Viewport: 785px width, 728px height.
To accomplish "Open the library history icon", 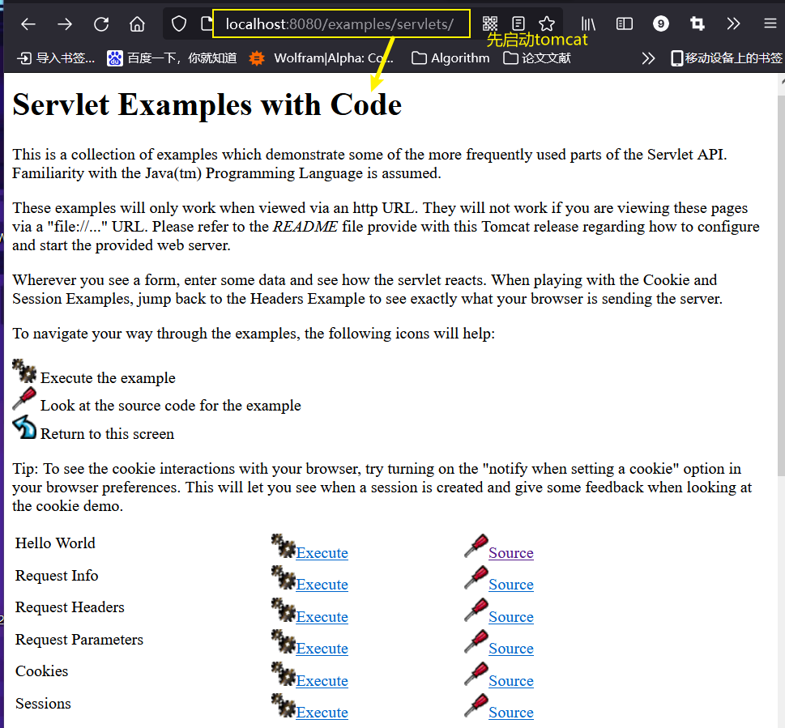I will [x=588, y=23].
